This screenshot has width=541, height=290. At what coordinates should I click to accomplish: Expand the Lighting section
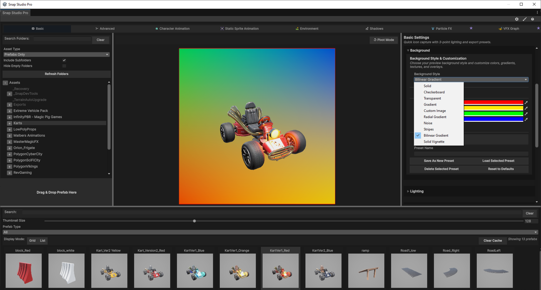pos(408,192)
